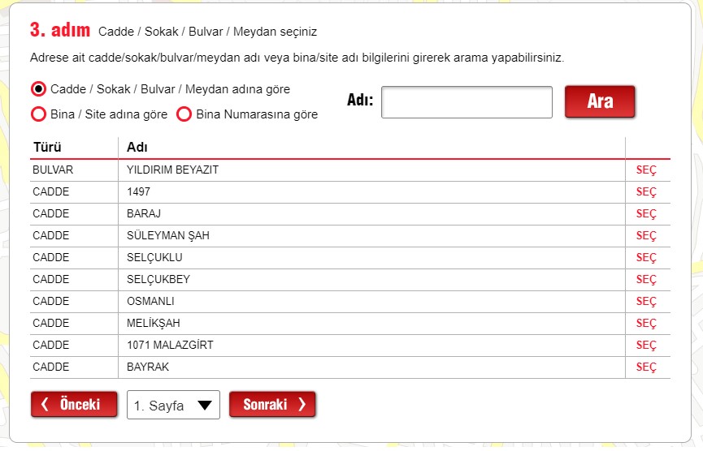Select 1071 MALAZGİRT with SEÇ

[x=646, y=346]
